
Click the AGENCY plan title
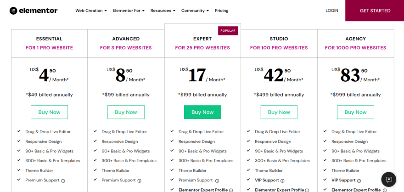[x=355, y=39]
